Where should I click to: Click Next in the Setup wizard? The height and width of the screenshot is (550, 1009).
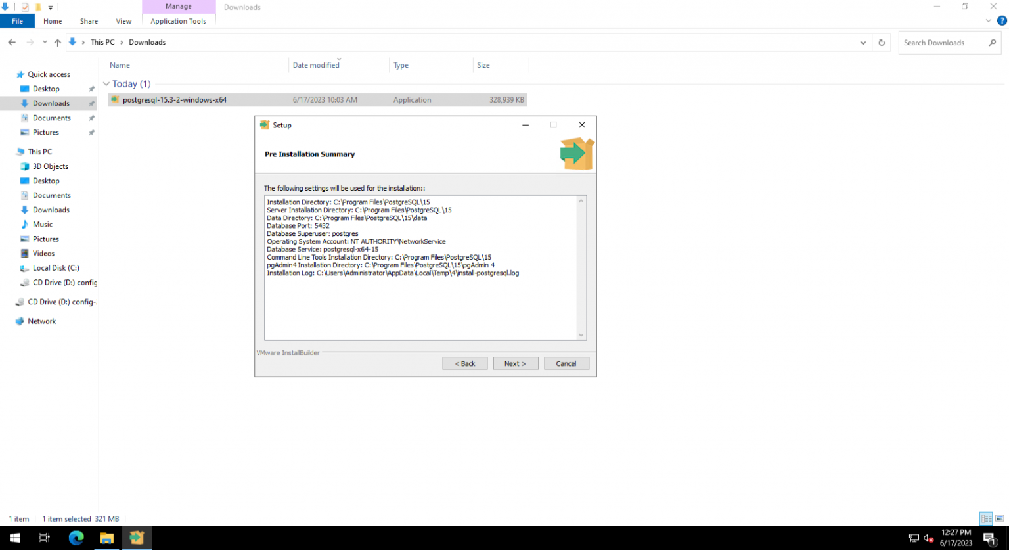tap(516, 363)
